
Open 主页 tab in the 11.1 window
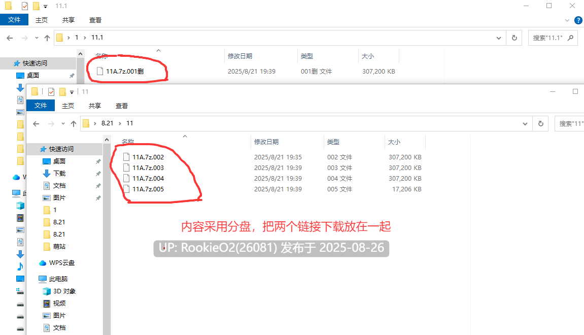click(x=41, y=20)
